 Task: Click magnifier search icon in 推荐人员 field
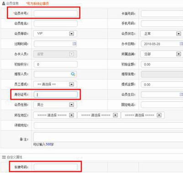73,74
